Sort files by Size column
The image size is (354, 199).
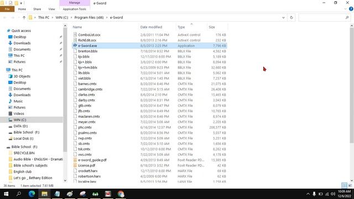pyautogui.click(x=211, y=27)
